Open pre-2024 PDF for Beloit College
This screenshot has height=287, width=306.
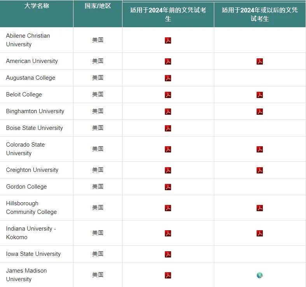(x=168, y=95)
